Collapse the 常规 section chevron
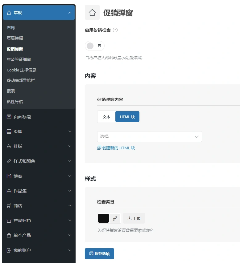The width and height of the screenshot is (240, 263). [x=70, y=13]
